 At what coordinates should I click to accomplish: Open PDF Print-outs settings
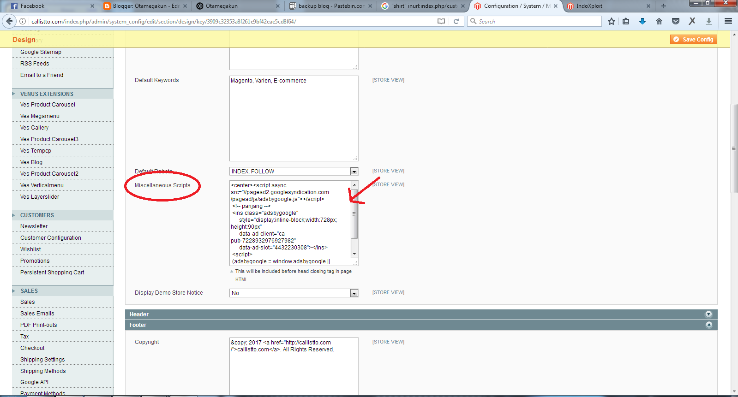click(x=39, y=325)
